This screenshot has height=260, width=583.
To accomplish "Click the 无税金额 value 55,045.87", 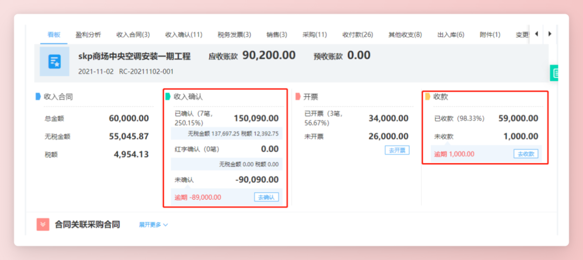I will [129, 137].
